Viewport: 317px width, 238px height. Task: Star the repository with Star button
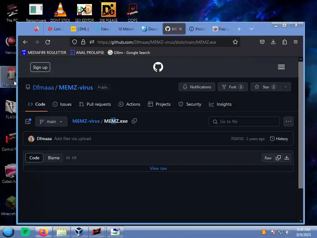click(x=265, y=87)
